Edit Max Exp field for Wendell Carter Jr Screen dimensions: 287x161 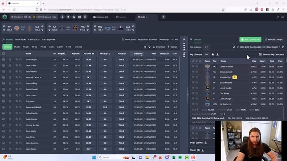click(x=122, y=77)
